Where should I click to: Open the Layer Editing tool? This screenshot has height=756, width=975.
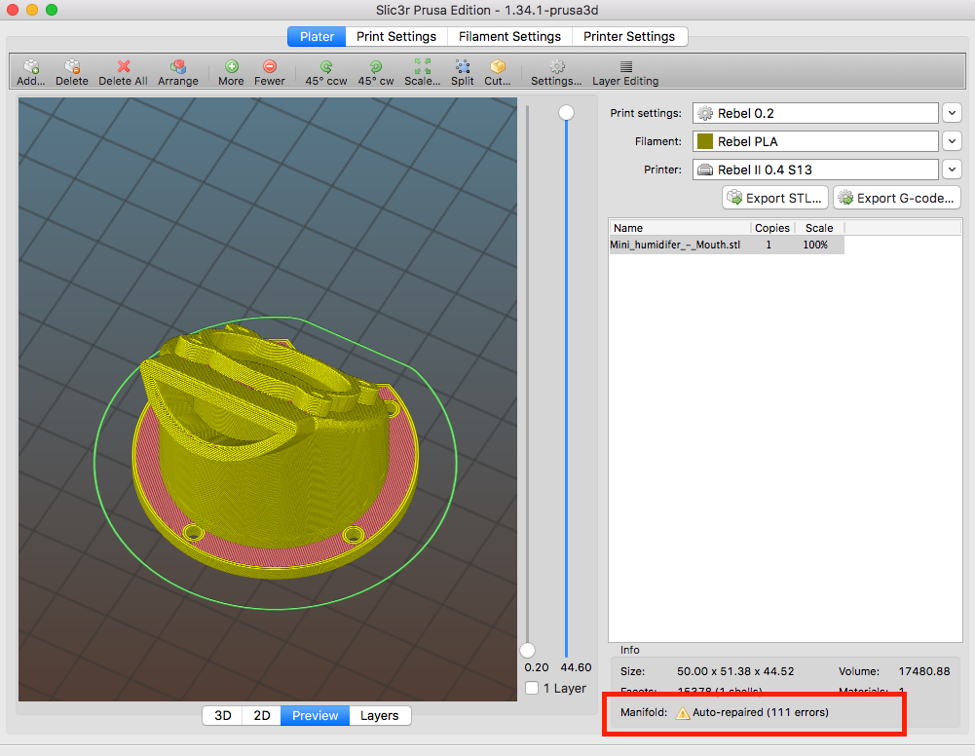625,67
